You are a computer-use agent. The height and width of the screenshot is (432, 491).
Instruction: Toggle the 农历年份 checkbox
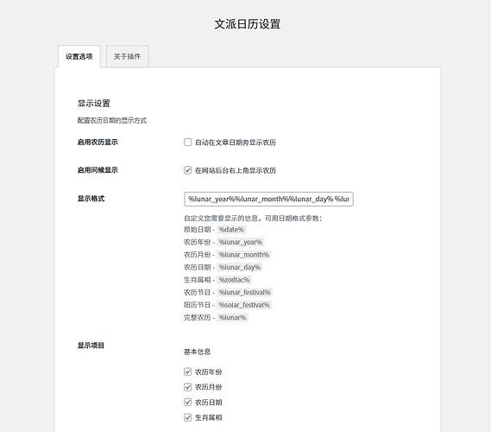click(x=187, y=372)
